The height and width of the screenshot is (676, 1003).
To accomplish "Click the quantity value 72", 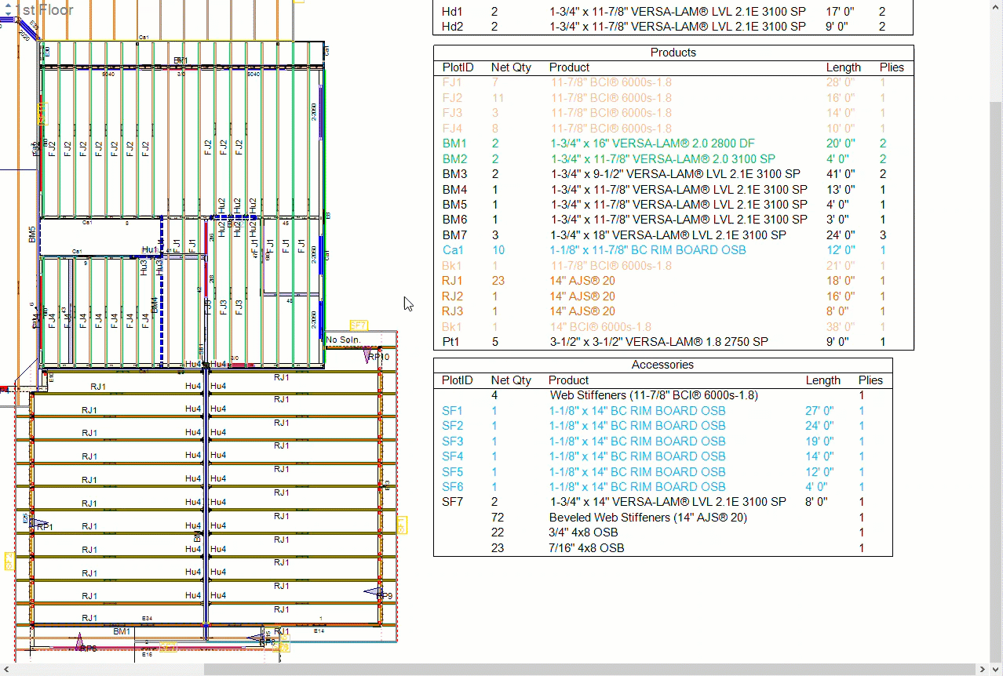I will [x=498, y=518].
